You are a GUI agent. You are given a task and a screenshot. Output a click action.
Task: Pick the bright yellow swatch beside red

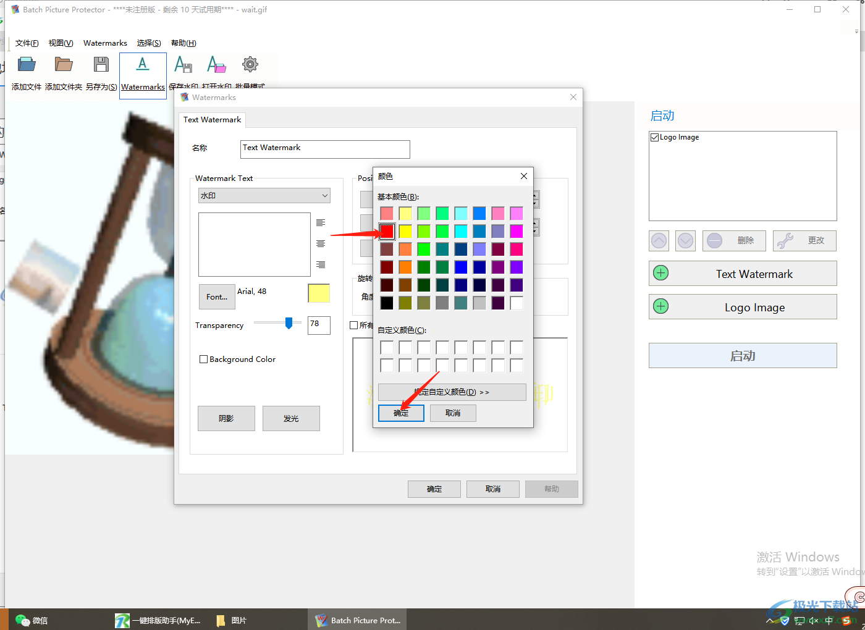tap(405, 231)
